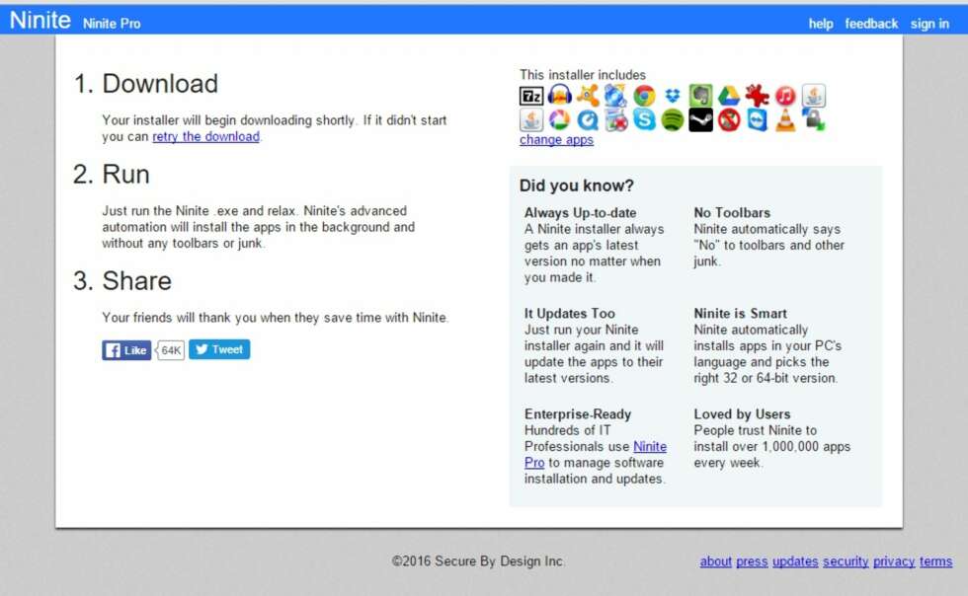
Task: Click the "It Updates Too" heading
Action: coord(570,314)
